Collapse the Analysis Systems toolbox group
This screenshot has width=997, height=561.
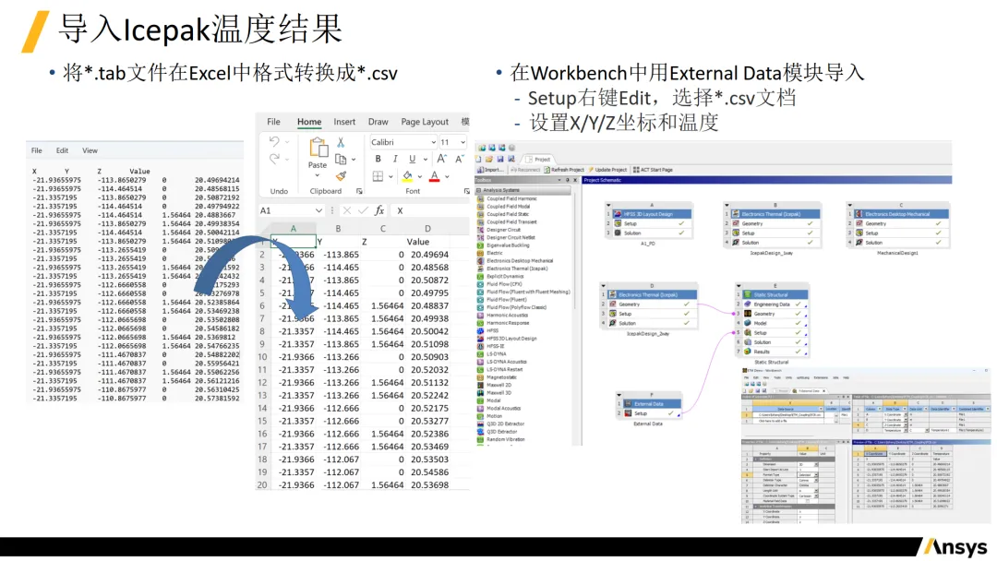[x=479, y=190]
